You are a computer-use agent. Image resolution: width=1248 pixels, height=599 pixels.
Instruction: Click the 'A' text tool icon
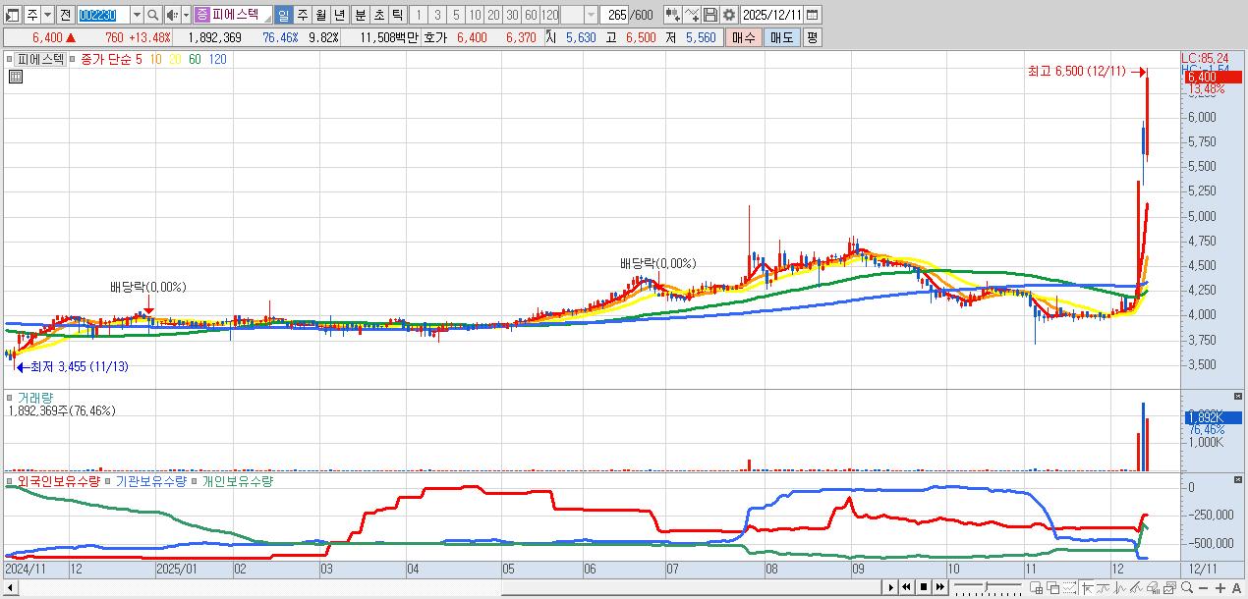(x=1236, y=587)
